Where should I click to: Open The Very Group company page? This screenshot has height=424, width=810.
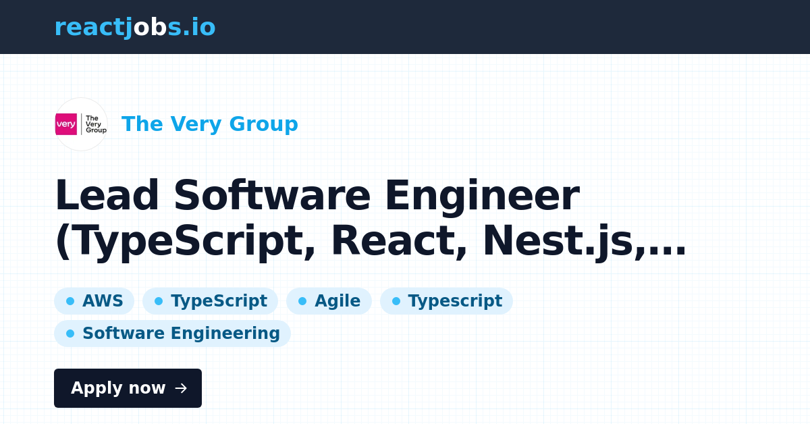point(210,124)
